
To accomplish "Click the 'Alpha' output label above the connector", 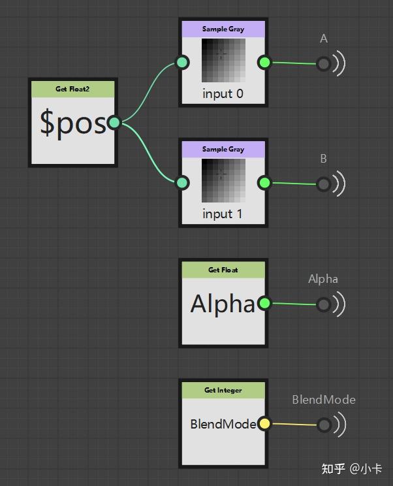I will tap(323, 279).
